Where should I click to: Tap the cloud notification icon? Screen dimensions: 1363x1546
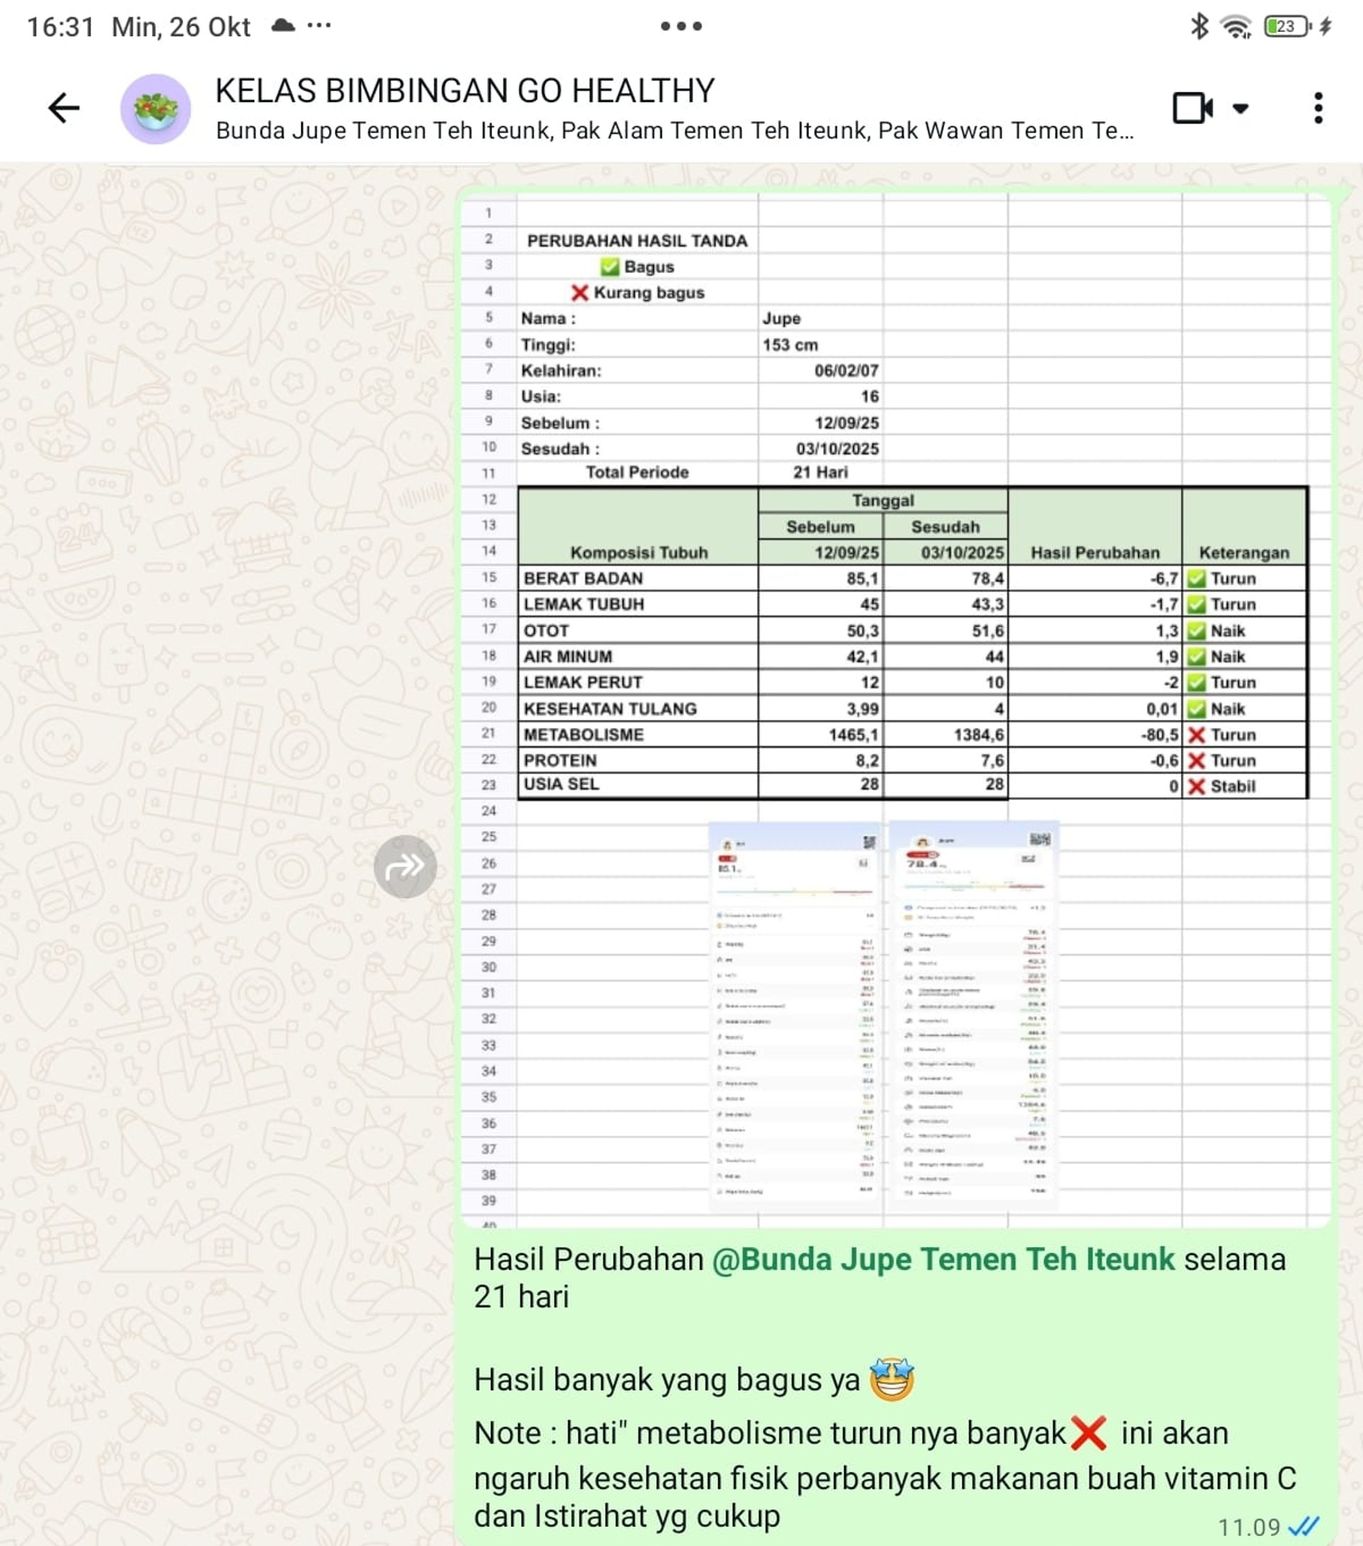click(283, 26)
